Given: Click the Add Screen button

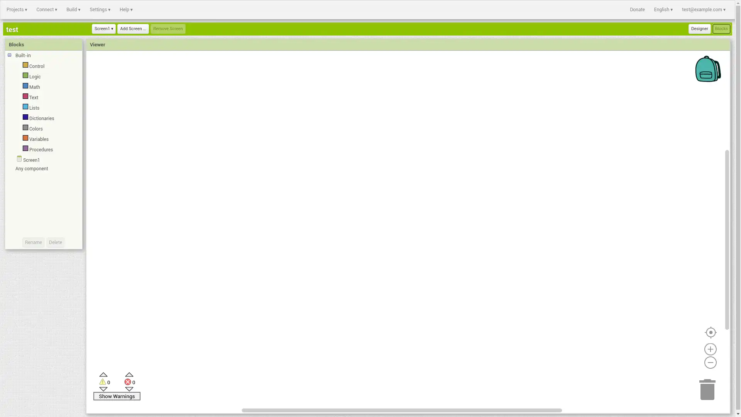Looking at the screenshot, I should click(133, 29).
